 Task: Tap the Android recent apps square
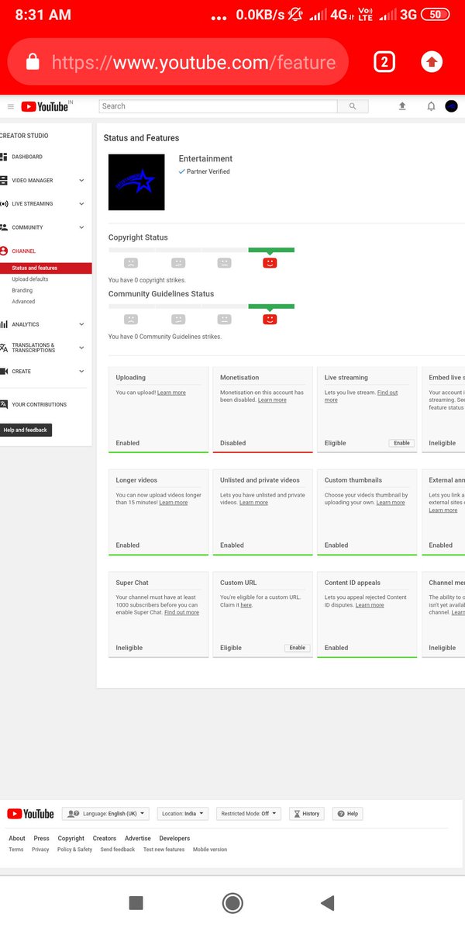pos(136,902)
